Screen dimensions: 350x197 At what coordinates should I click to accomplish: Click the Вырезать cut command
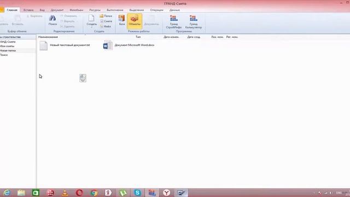34,16
